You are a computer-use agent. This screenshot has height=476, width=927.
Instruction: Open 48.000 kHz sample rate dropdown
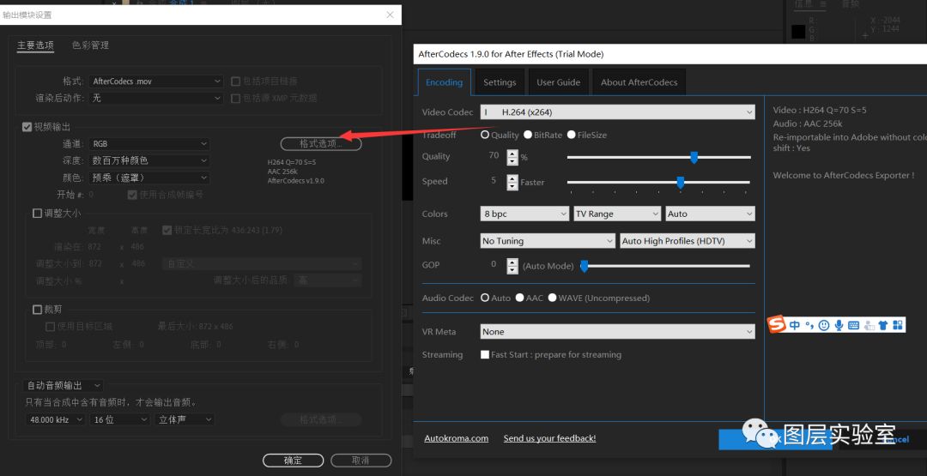click(x=55, y=419)
